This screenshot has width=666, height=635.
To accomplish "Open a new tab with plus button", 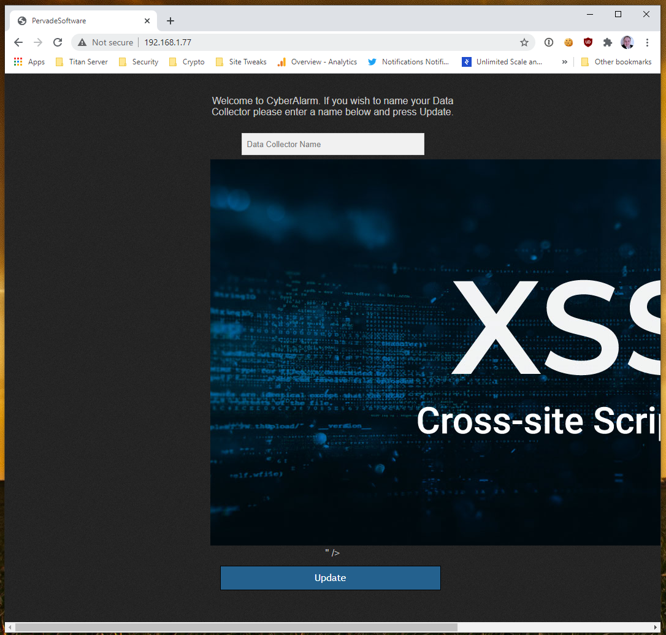I will (170, 21).
